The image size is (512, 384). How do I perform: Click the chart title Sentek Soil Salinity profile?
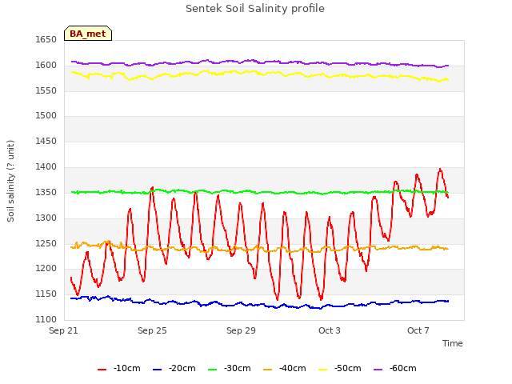(255, 9)
